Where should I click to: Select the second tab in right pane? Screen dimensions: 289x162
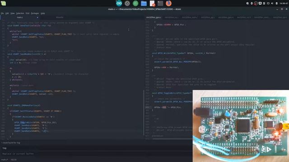coord(172,17)
